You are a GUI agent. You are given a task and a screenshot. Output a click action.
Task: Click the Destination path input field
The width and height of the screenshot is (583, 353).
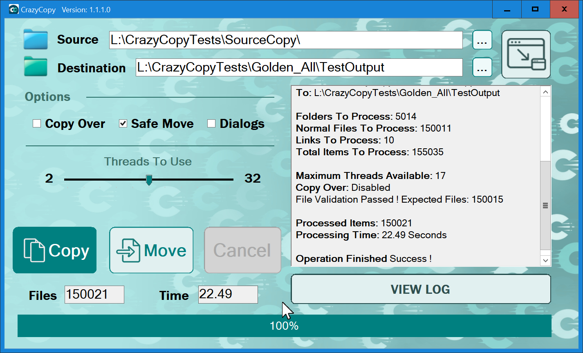[299, 67]
